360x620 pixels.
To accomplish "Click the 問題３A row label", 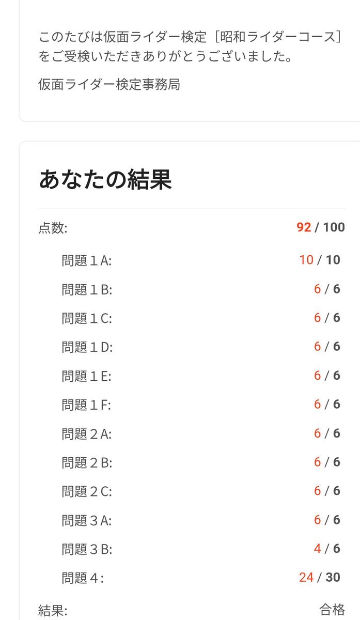I will click(86, 521).
